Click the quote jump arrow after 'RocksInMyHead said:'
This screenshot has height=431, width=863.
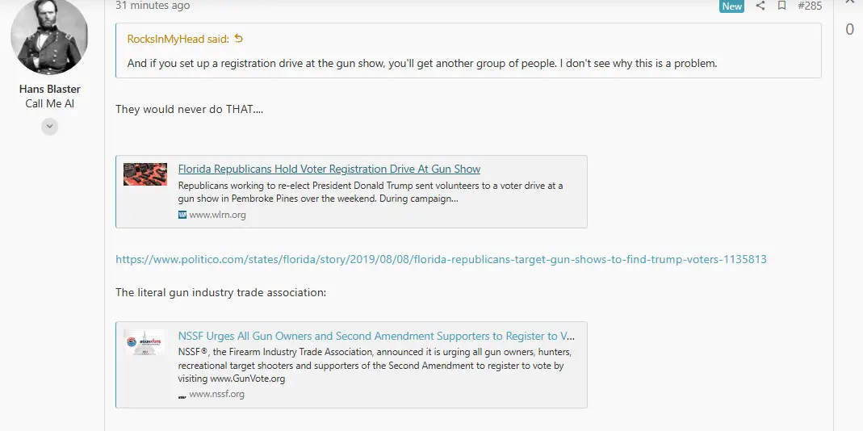(x=238, y=39)
